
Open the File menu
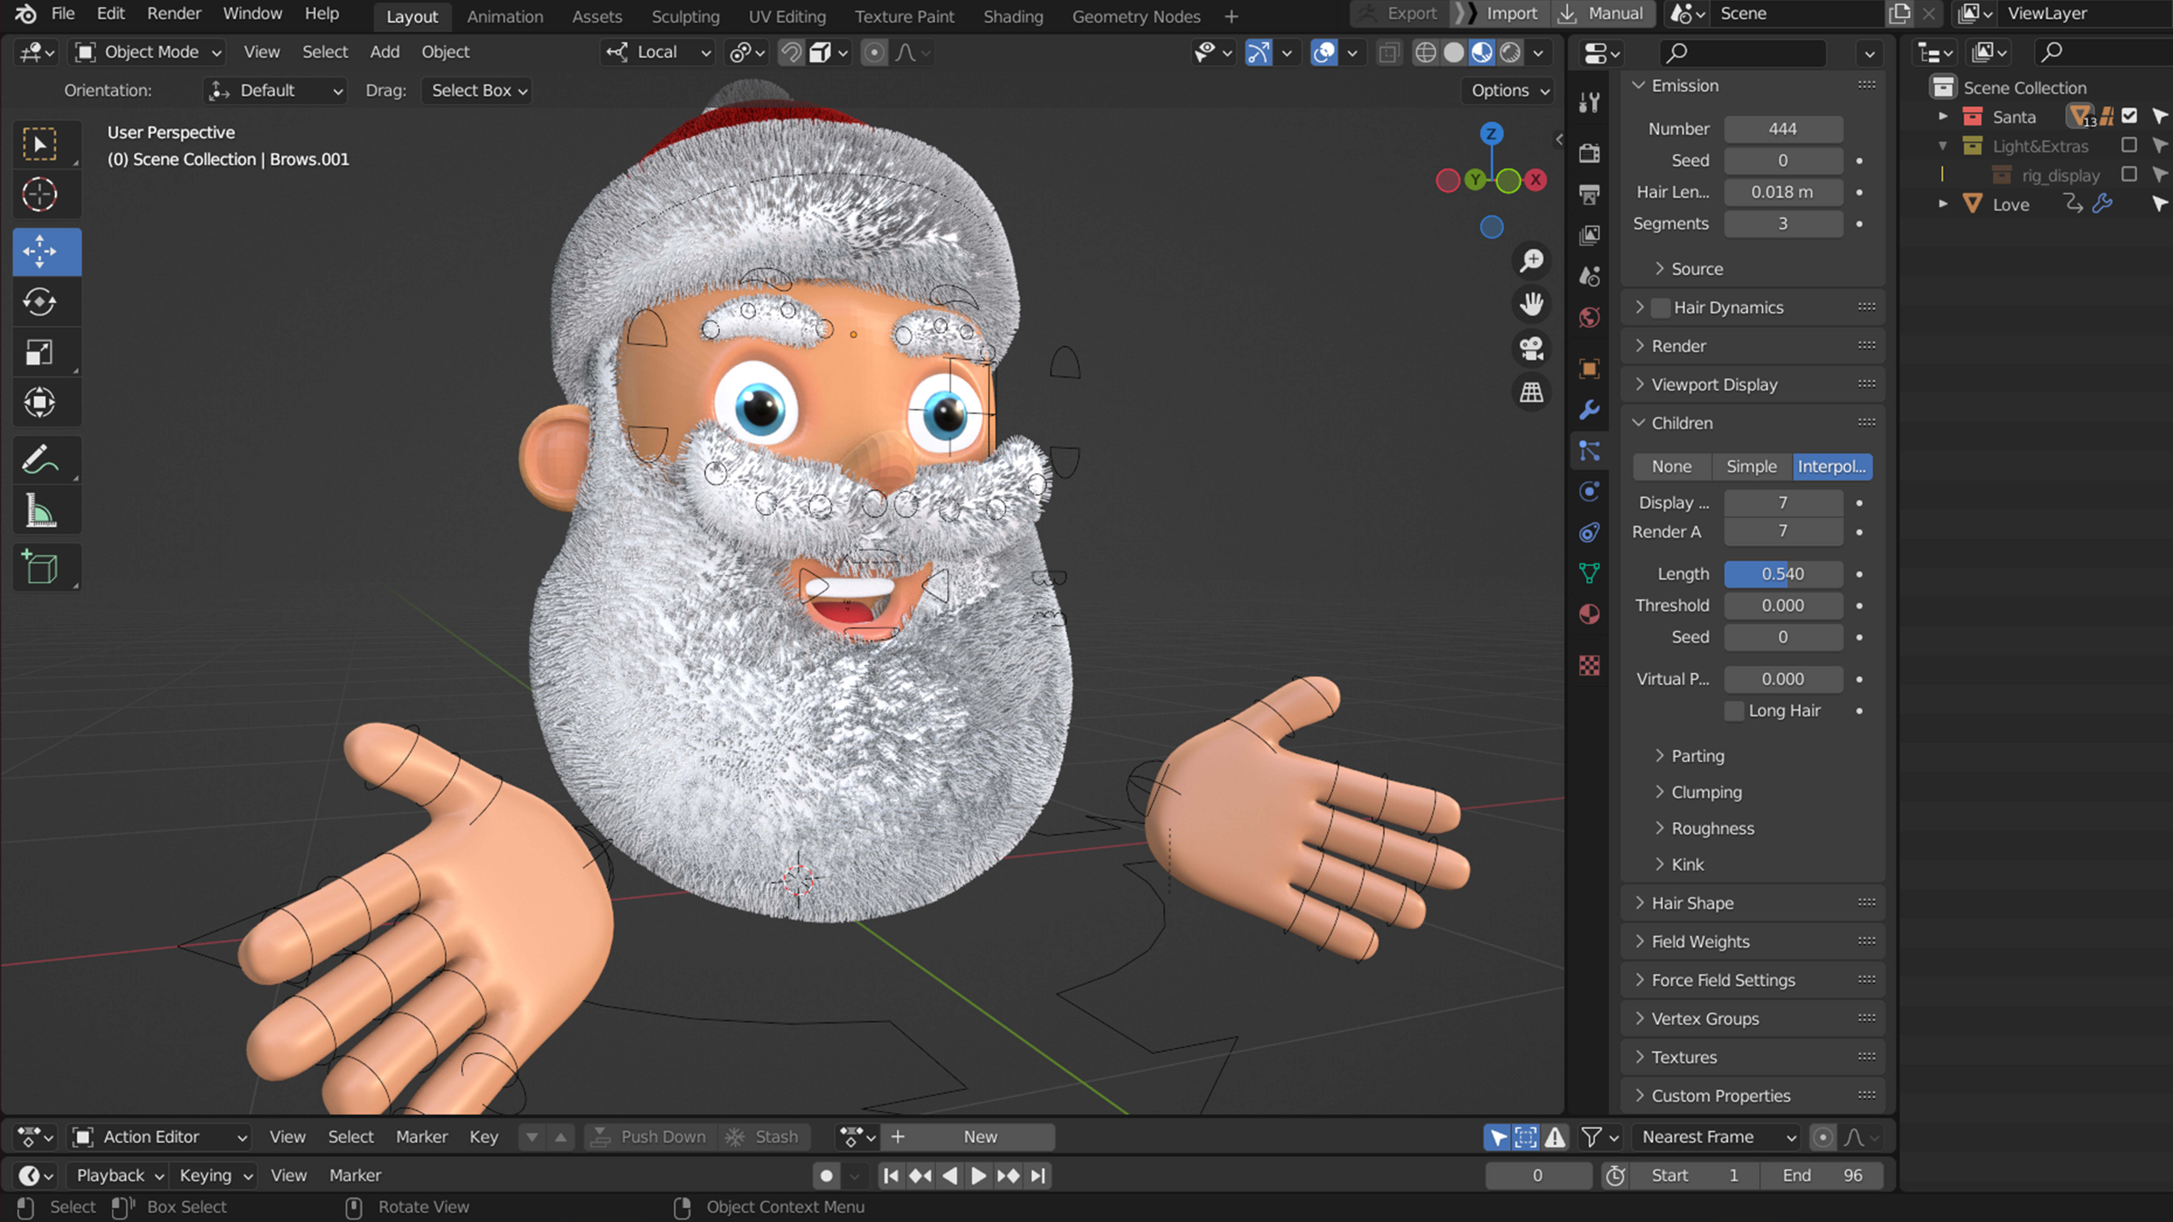pos(63,13)
